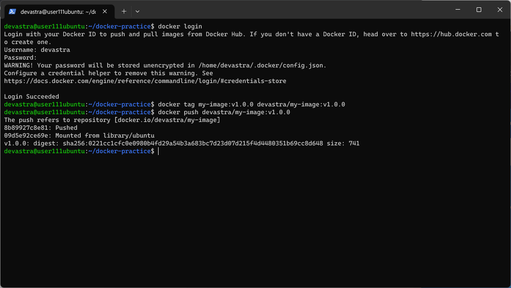The height and width of the screenshot is (288, 511).
Task: Click the 'WARNING! Your password' line
Action: [x=165, y=66]
